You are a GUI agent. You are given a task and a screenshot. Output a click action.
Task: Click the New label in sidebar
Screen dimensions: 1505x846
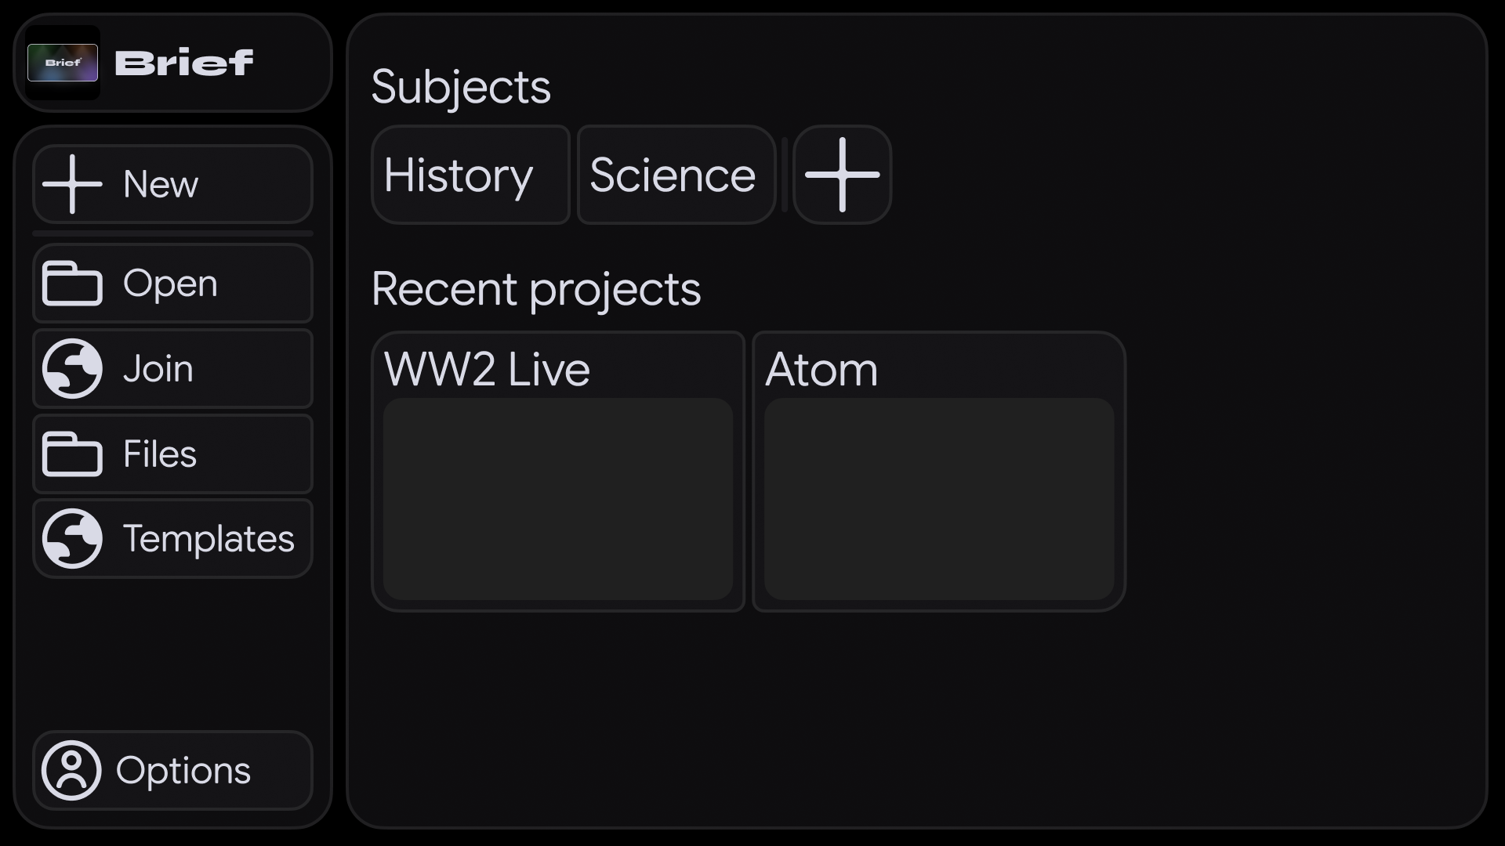[161, 185]
